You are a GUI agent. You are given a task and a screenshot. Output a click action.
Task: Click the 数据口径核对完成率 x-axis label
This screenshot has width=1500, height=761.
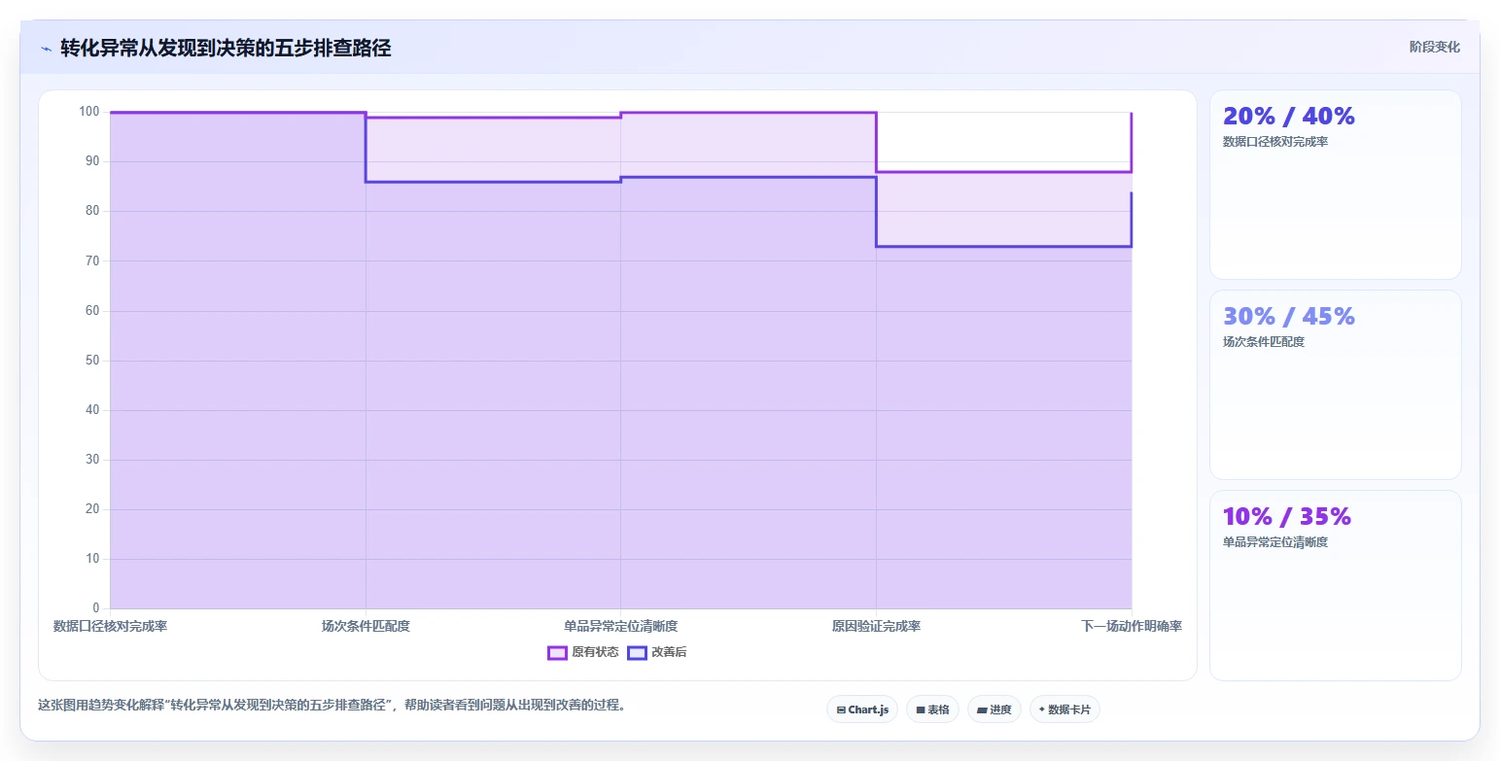pyautogui.click(x=110, y=626)
